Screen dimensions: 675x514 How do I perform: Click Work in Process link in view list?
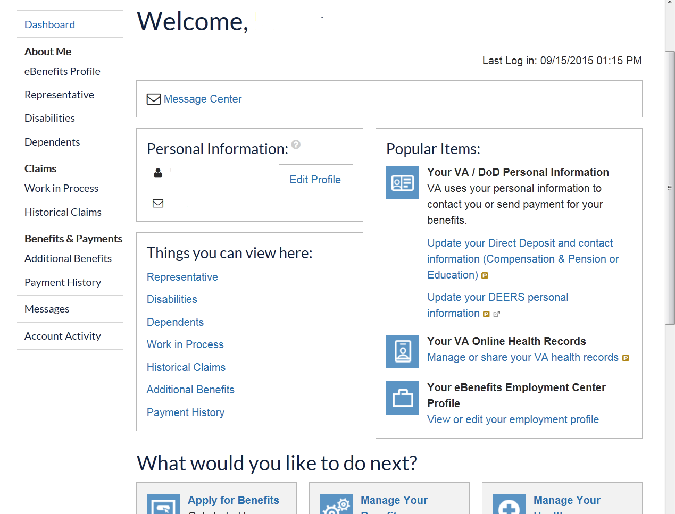pyautogui.click(x=185, y=344)
